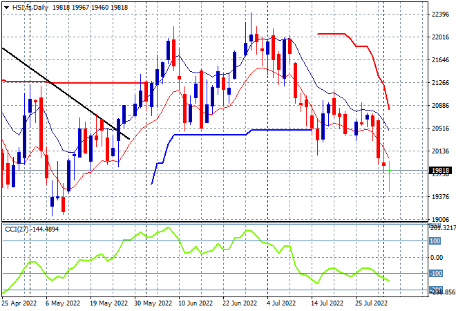This screenshot has height=311, width=456.
Task: Select the black descending trendline
Action: [66, 93]
